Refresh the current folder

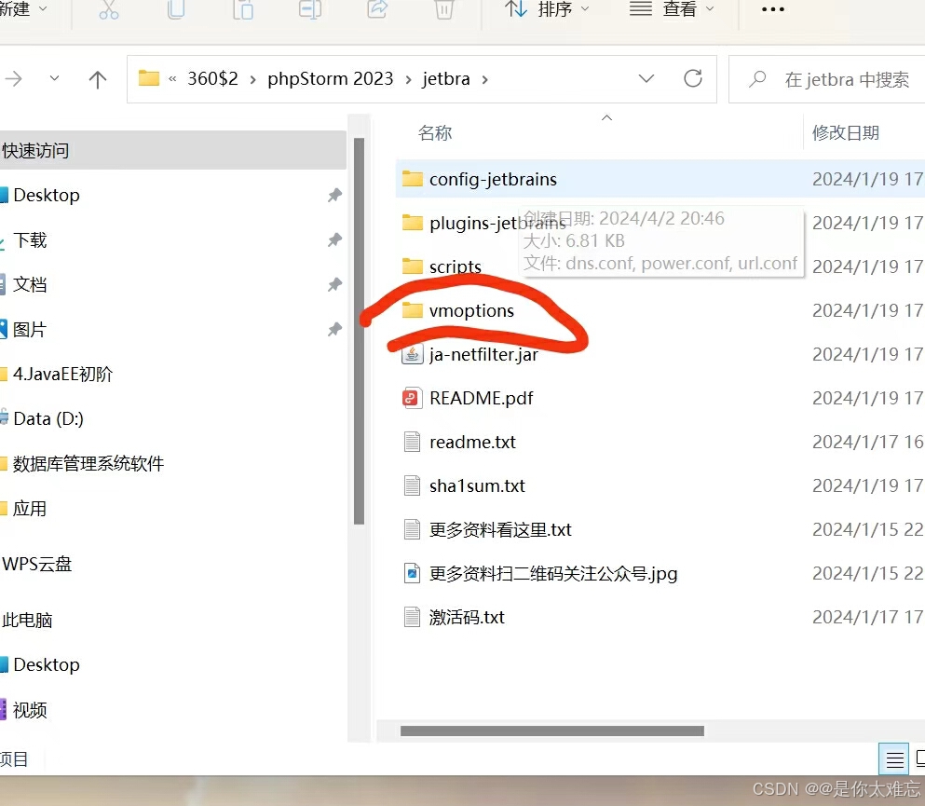point(693,78)
